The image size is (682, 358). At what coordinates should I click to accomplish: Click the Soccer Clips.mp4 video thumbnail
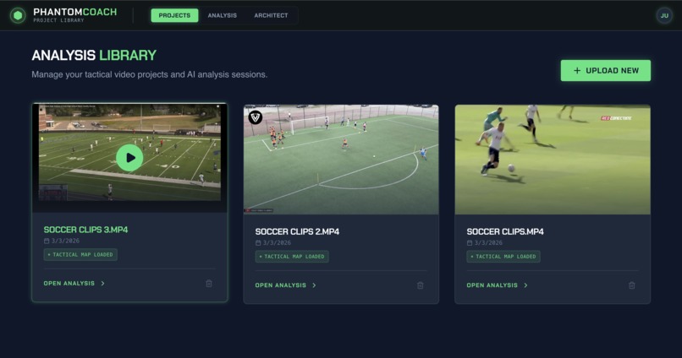pyautogui.click(x=553, y=160)
